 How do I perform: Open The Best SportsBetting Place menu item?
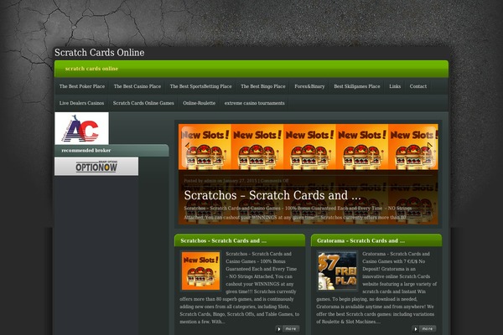[x=201, y=86]
